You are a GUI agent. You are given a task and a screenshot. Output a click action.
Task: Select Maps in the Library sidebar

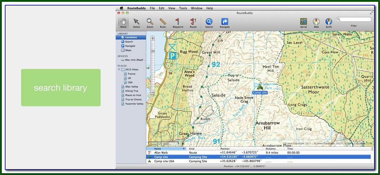click(x=128, y=50)
